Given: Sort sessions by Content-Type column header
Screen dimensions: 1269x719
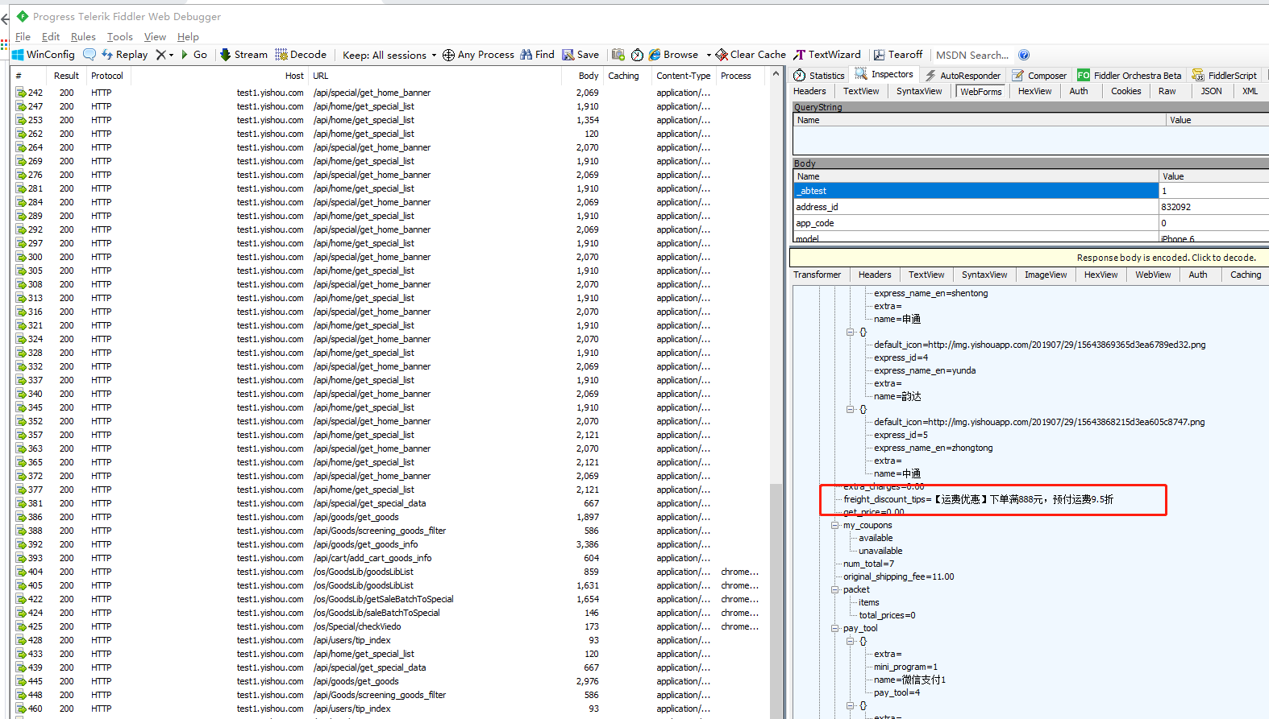Looking at the screenshot, I should tap(684, 76).
